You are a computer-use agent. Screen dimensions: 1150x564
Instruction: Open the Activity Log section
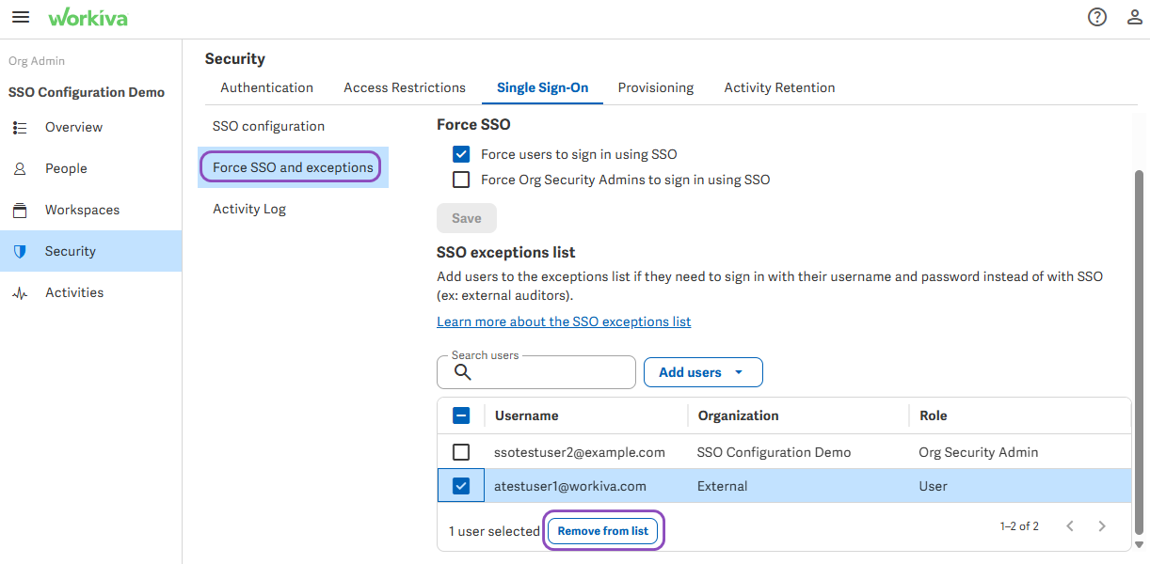tap(249, 209)
